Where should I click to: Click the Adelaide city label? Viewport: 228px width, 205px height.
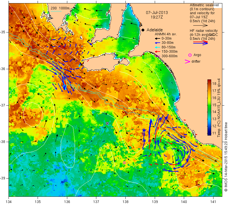(154, 30)
